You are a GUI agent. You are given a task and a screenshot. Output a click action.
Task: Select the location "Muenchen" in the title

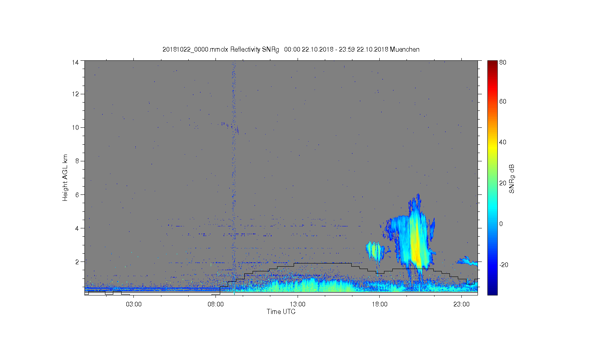pos(405,50)
